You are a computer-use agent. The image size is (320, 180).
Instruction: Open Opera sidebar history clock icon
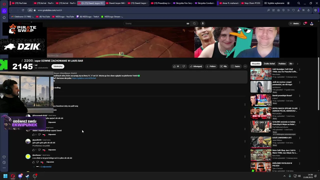(x=4, y=162)
